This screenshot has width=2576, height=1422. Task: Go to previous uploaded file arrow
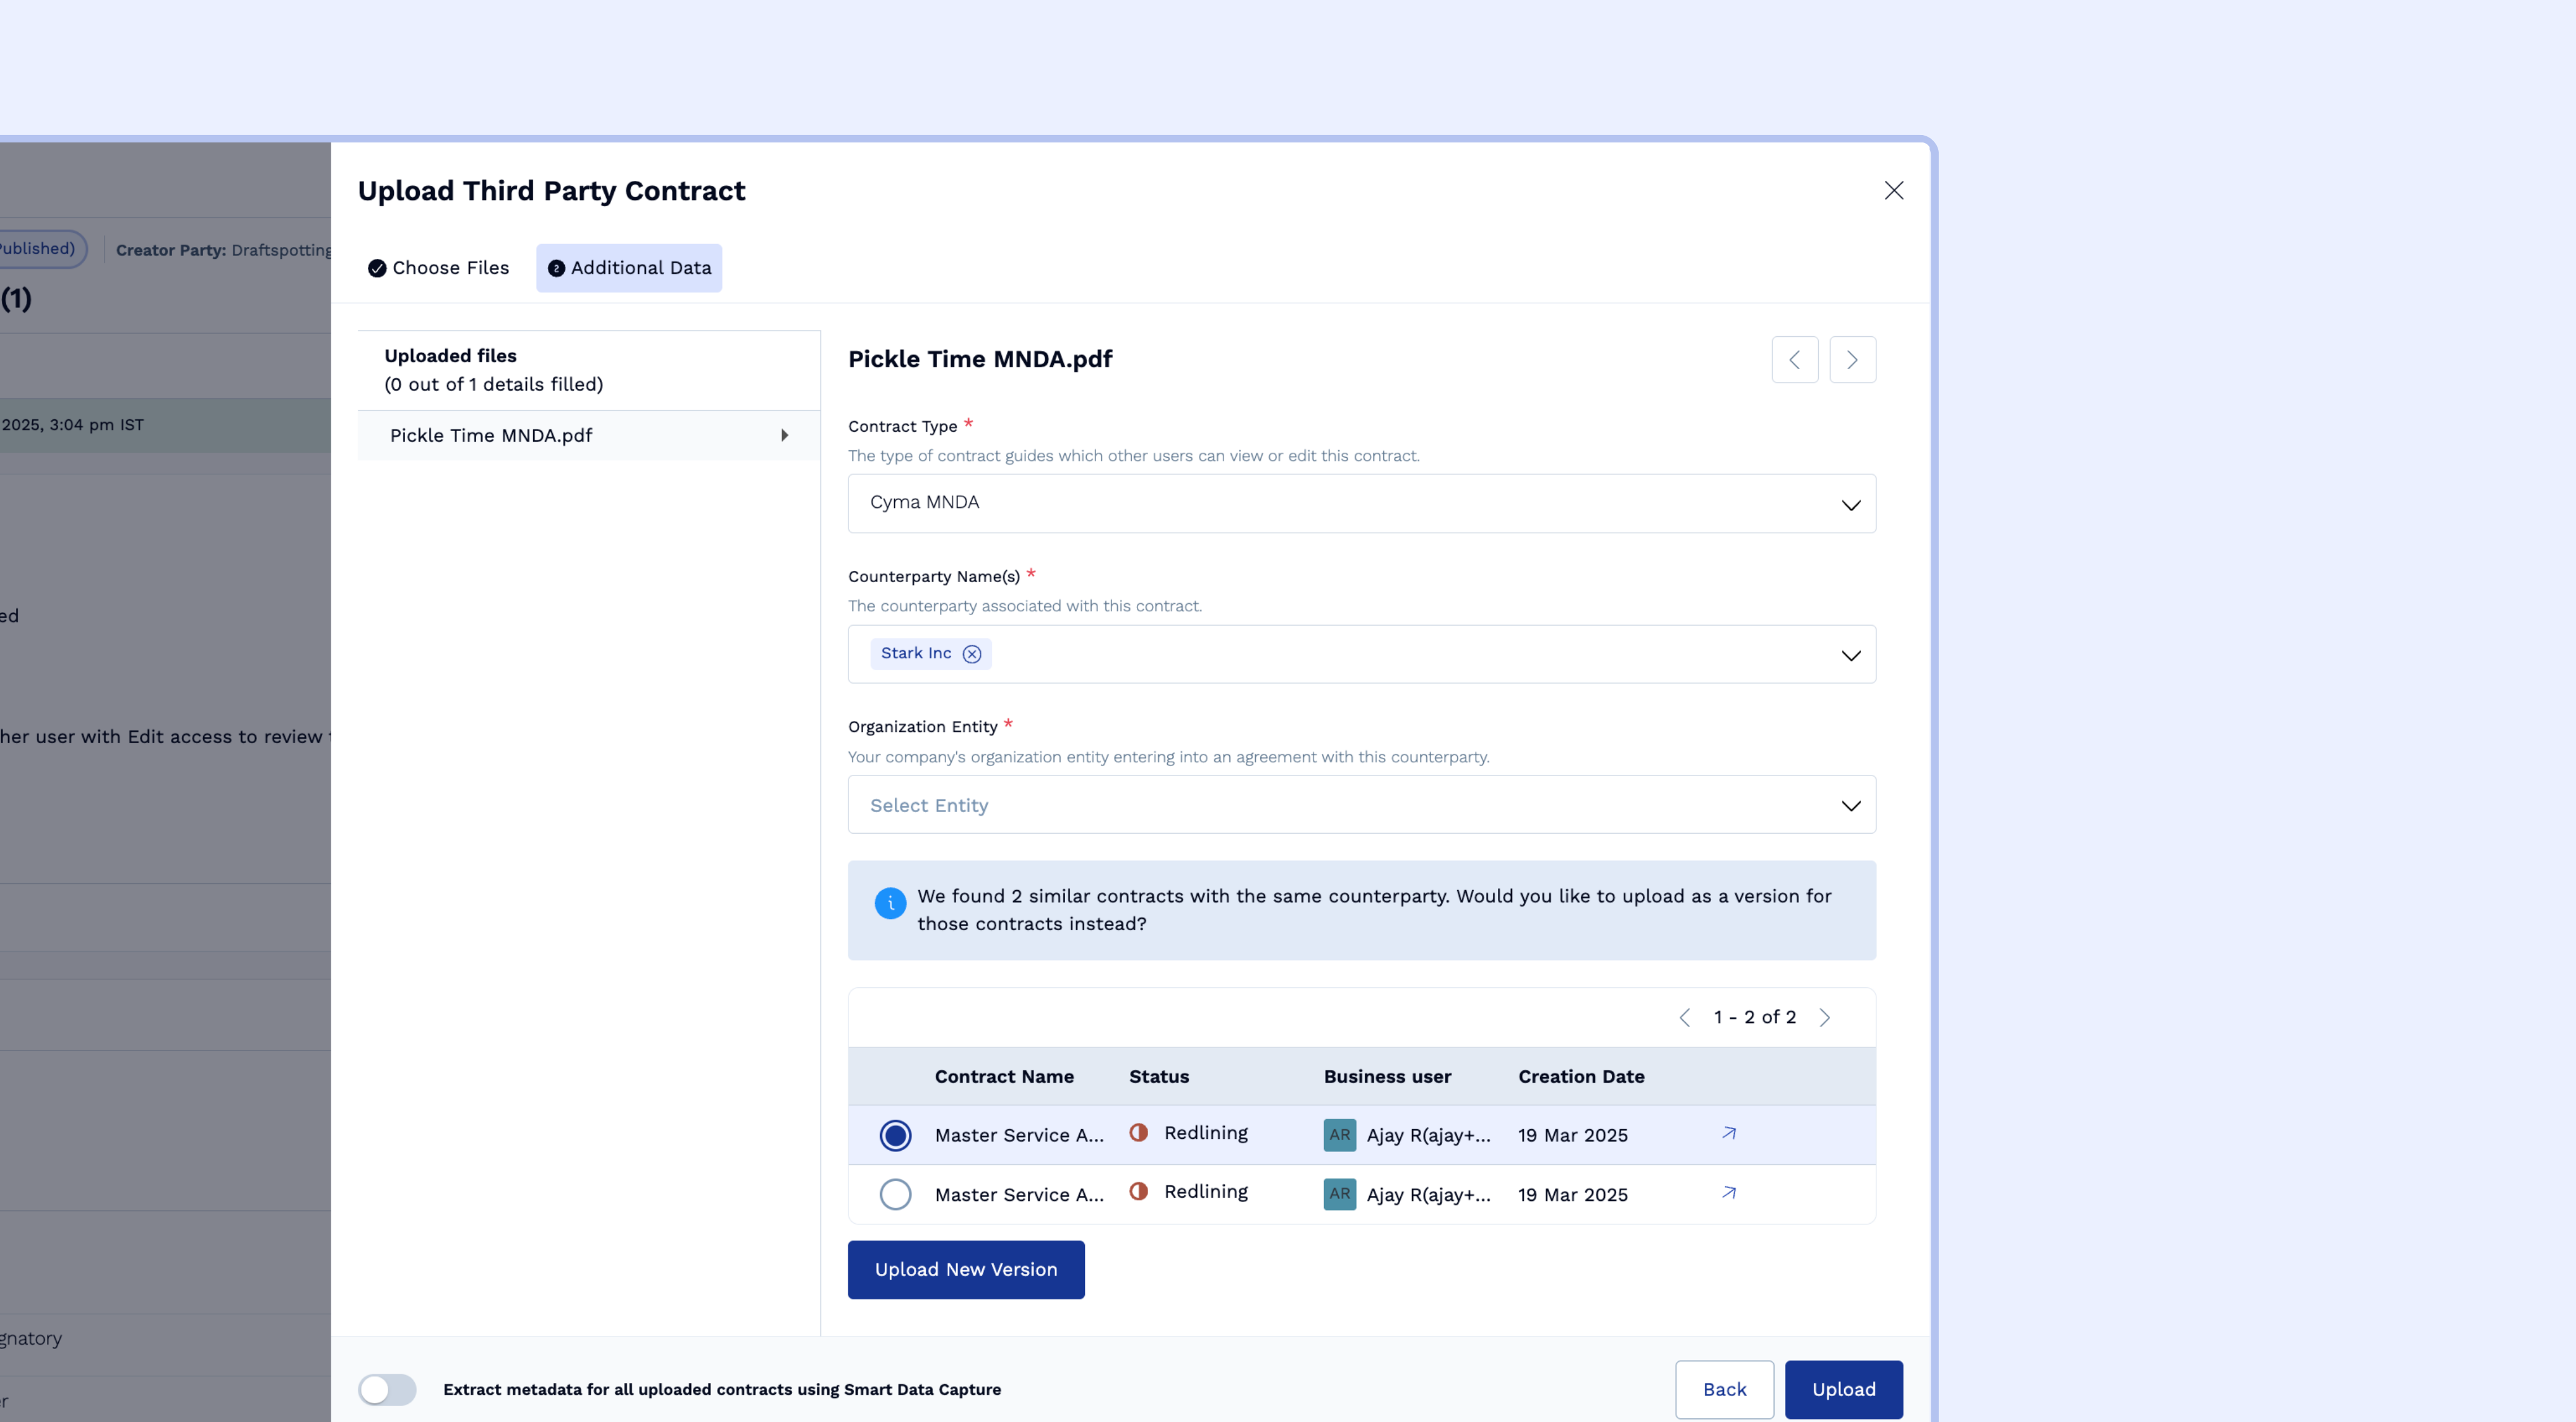tap(1794, 360)
